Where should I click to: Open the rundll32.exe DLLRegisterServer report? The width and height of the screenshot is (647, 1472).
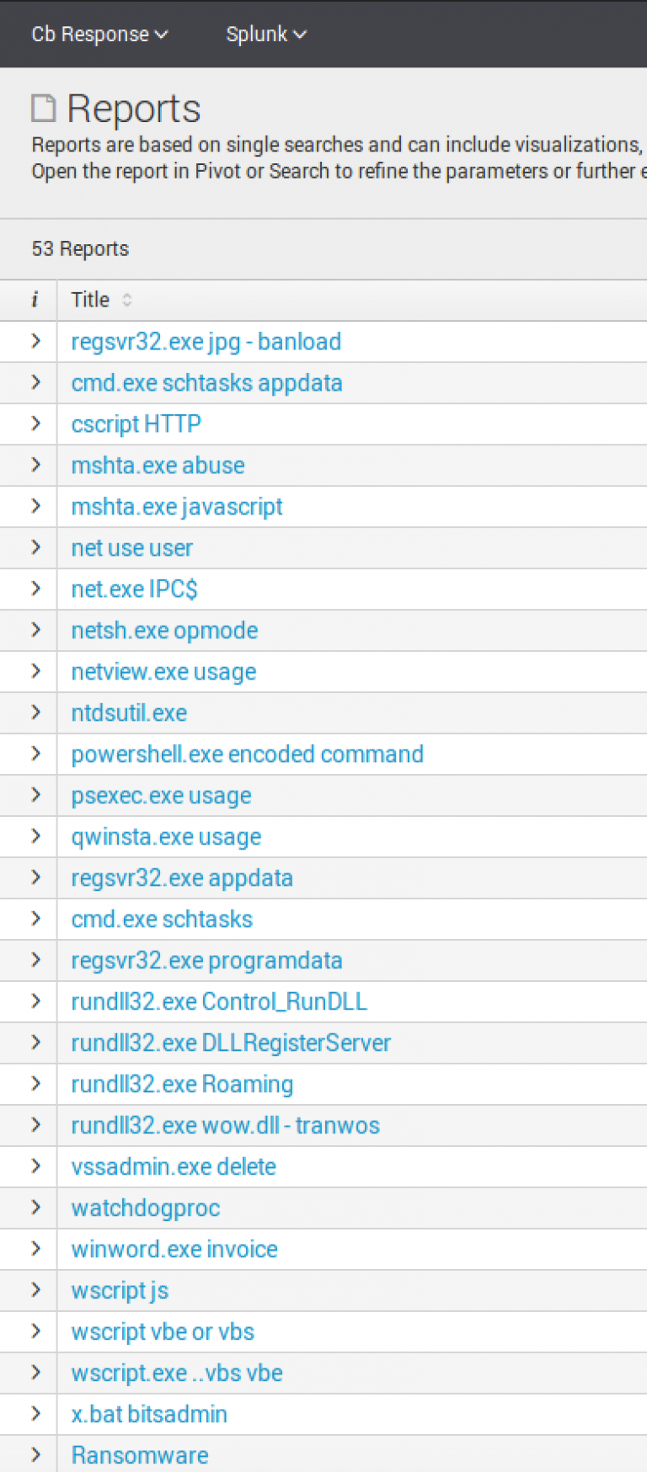pyautogui.click(x=231, y=1043)
